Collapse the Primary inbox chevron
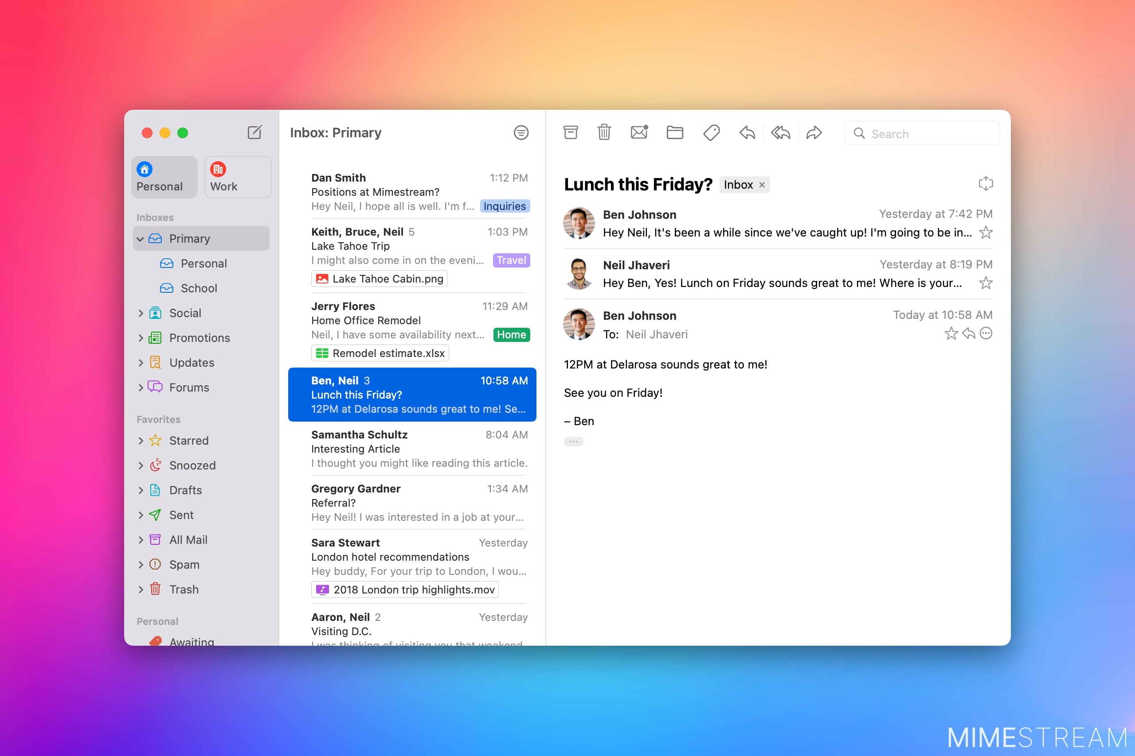The height and width of the screenshot is (756, 1135). click(x=141, y=239)
